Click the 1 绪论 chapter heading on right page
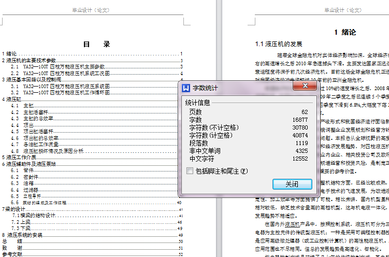The height and width of the screenshot is (257, 389). pos(345,32)
